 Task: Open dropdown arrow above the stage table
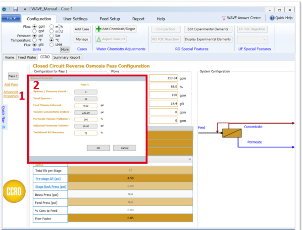click(190, 159)
